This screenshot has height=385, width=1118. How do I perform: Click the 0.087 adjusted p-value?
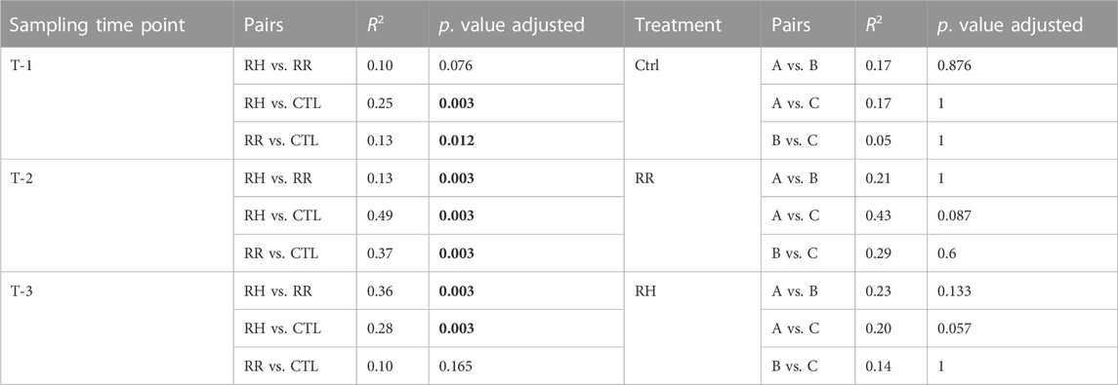click(x=954, y=215)
